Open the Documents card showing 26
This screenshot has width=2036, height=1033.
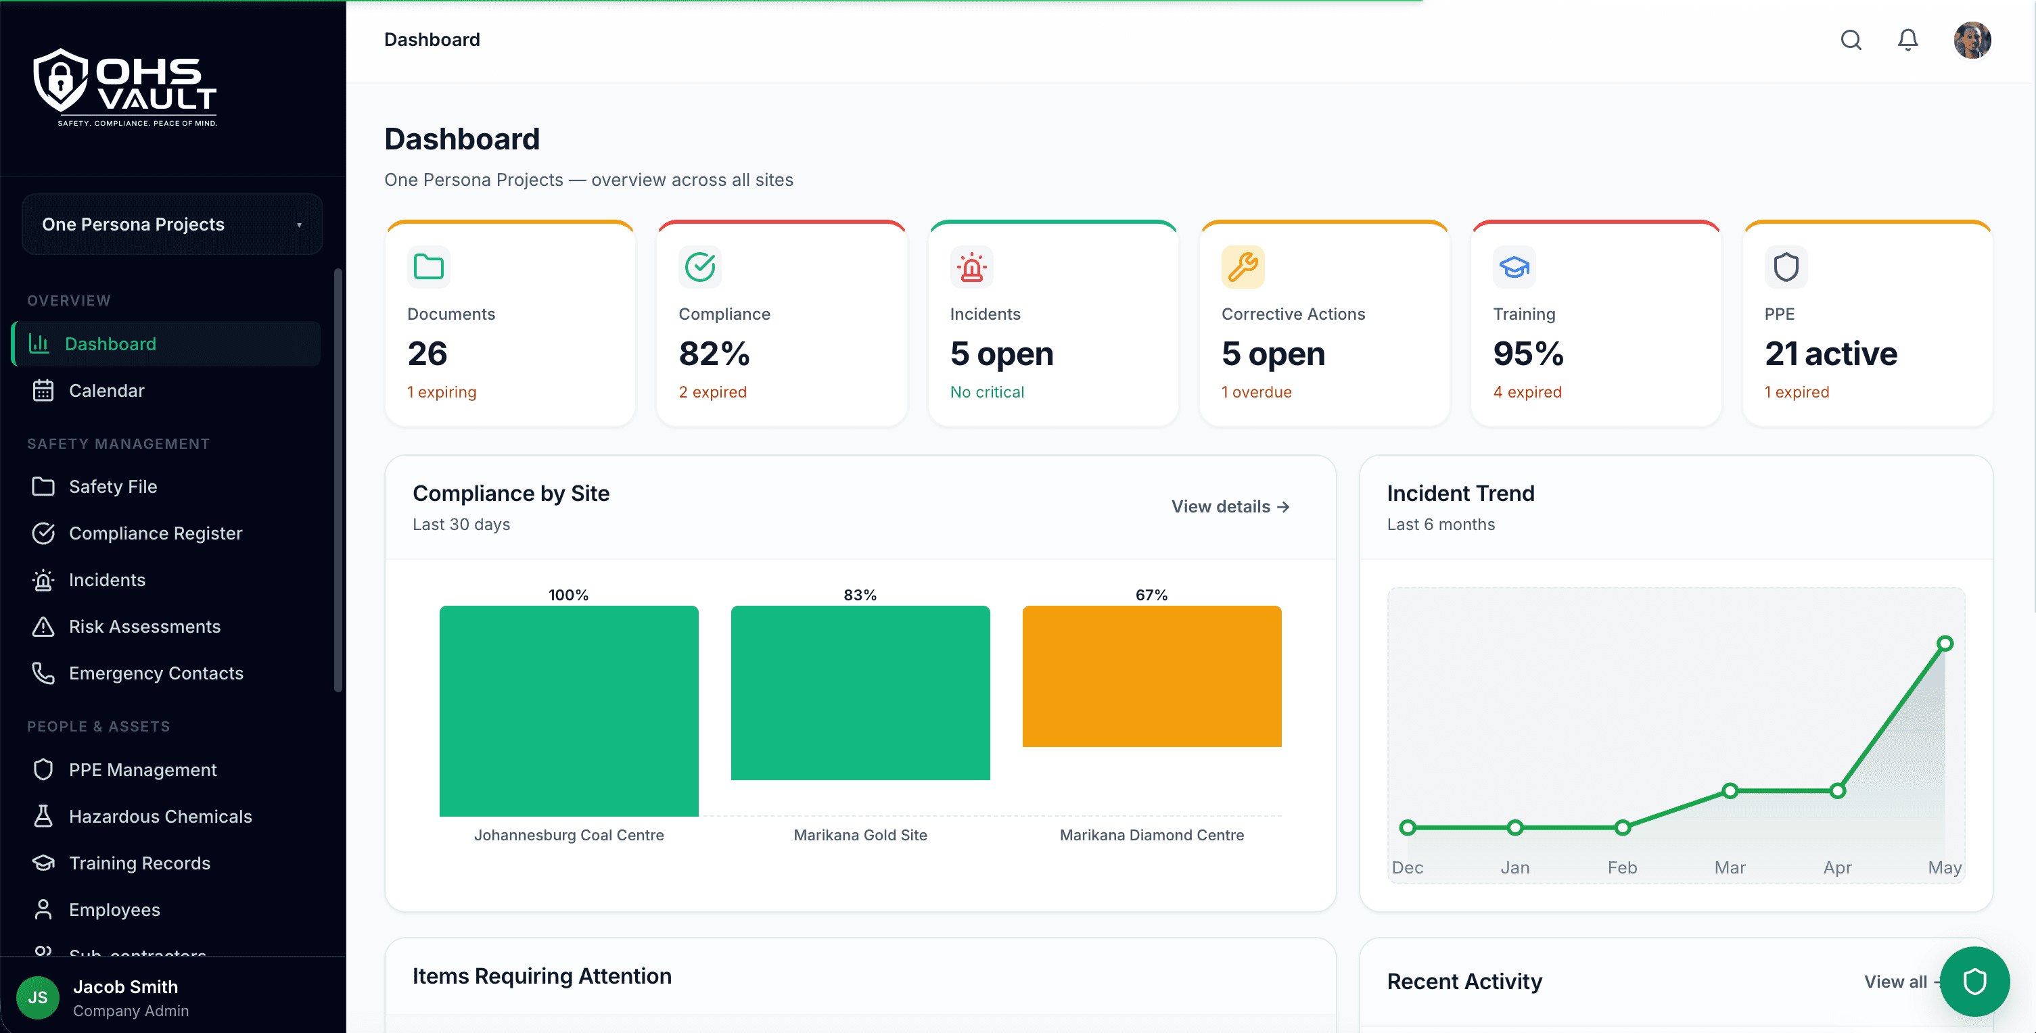click(510, 324)
